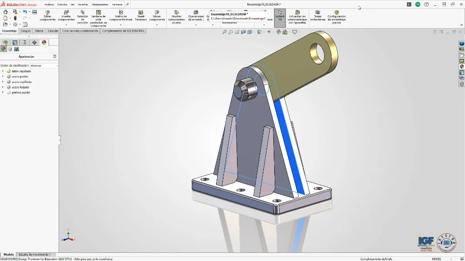465x261 pixels.
Task: Open Archivo menu
Action: (49, 5)
